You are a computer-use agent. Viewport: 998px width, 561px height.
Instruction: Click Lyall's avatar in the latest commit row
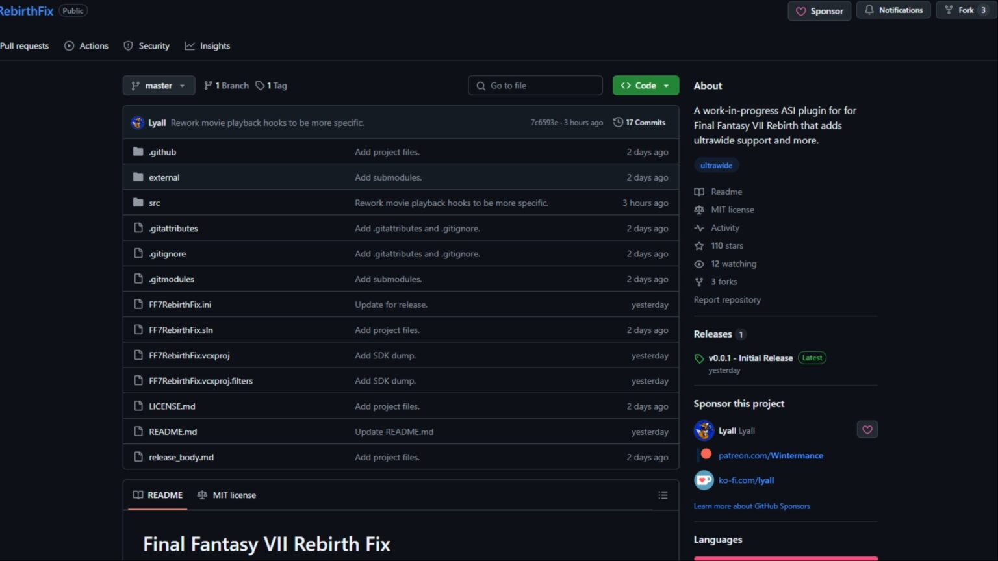pos(138,123)
